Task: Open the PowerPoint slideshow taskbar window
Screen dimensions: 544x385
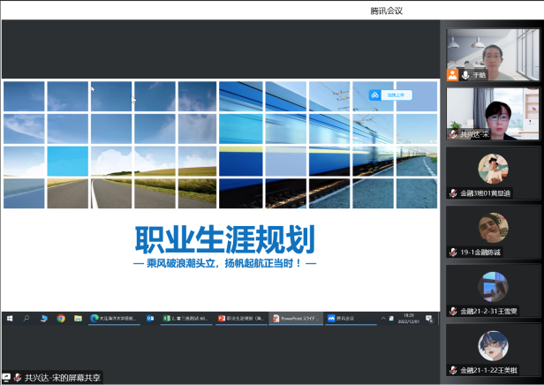Action: click(x=296, y=318)
